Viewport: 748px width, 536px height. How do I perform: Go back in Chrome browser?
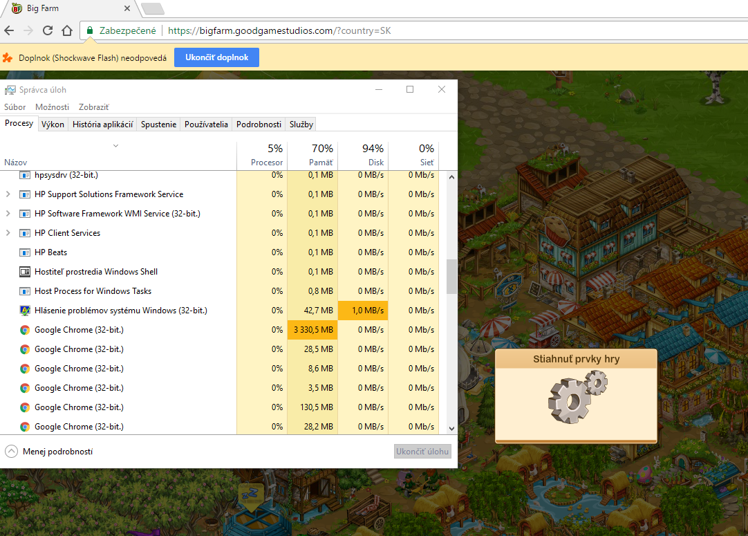click(x=9, y=30)
